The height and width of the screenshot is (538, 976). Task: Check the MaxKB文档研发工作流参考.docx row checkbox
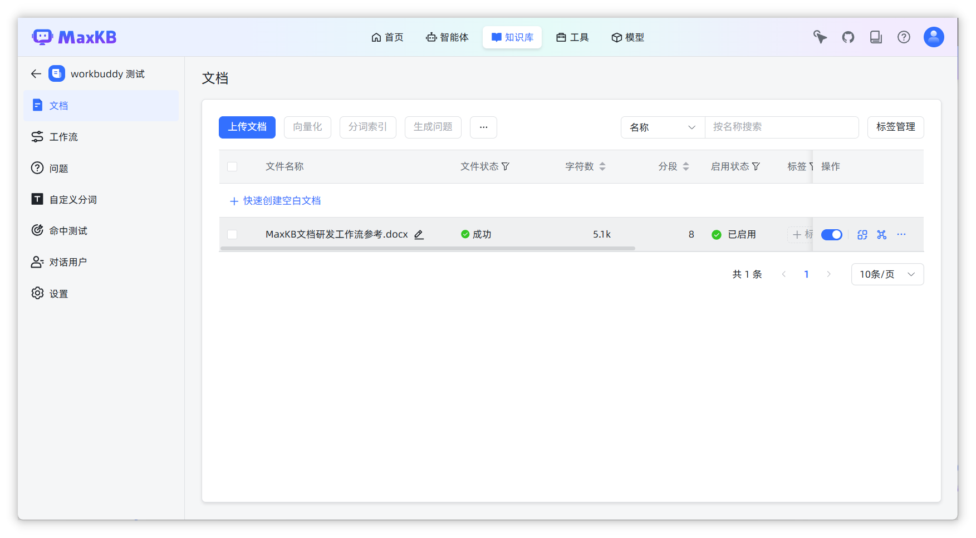tap(232, 235)
